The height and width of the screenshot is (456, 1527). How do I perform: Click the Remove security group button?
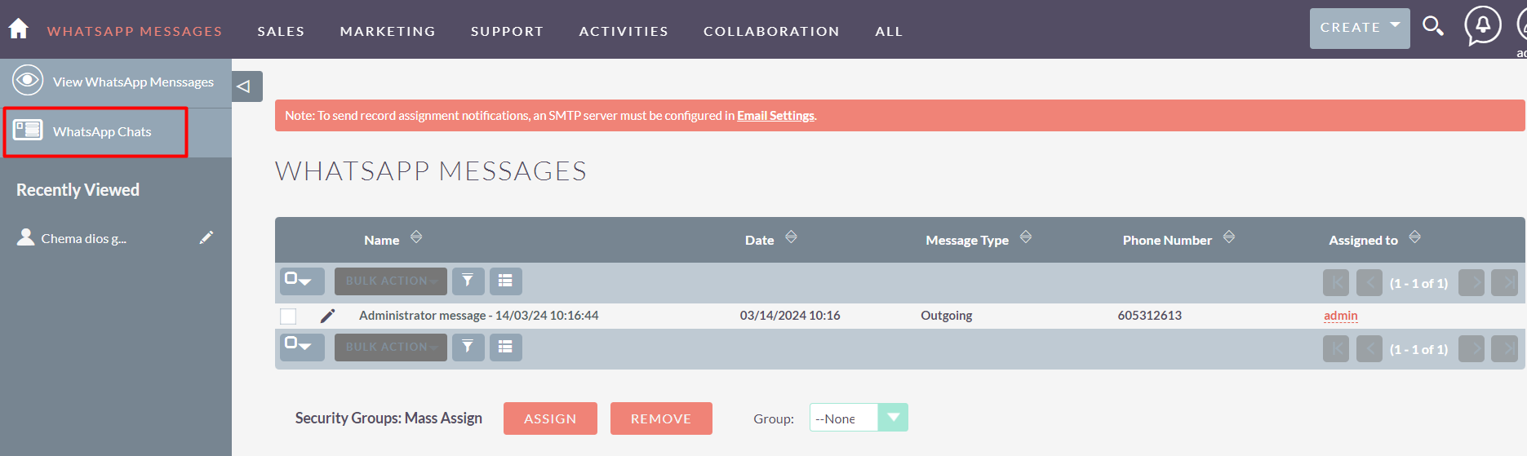click(x=661, y=418)
